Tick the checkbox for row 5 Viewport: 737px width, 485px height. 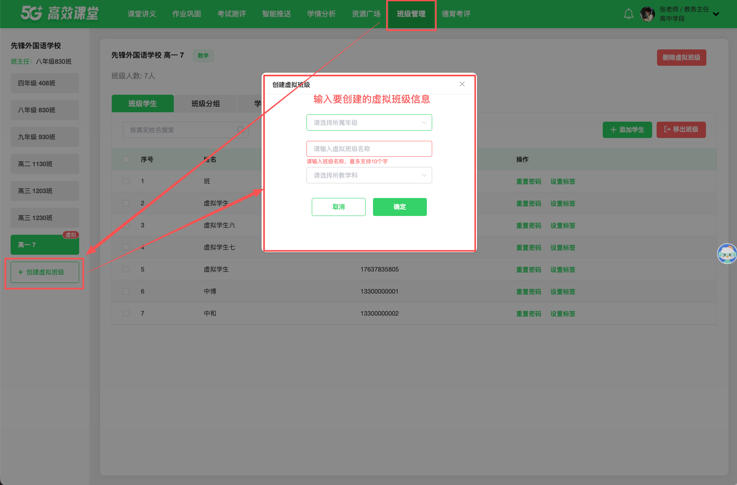click(x=126, y=269)
